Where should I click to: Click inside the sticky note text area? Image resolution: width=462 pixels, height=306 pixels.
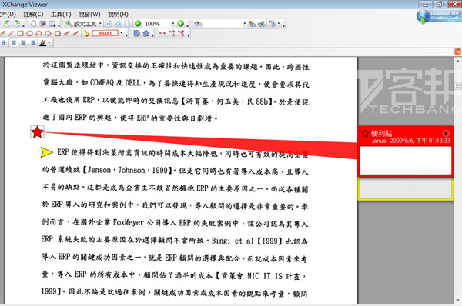[x=406, y=161]
